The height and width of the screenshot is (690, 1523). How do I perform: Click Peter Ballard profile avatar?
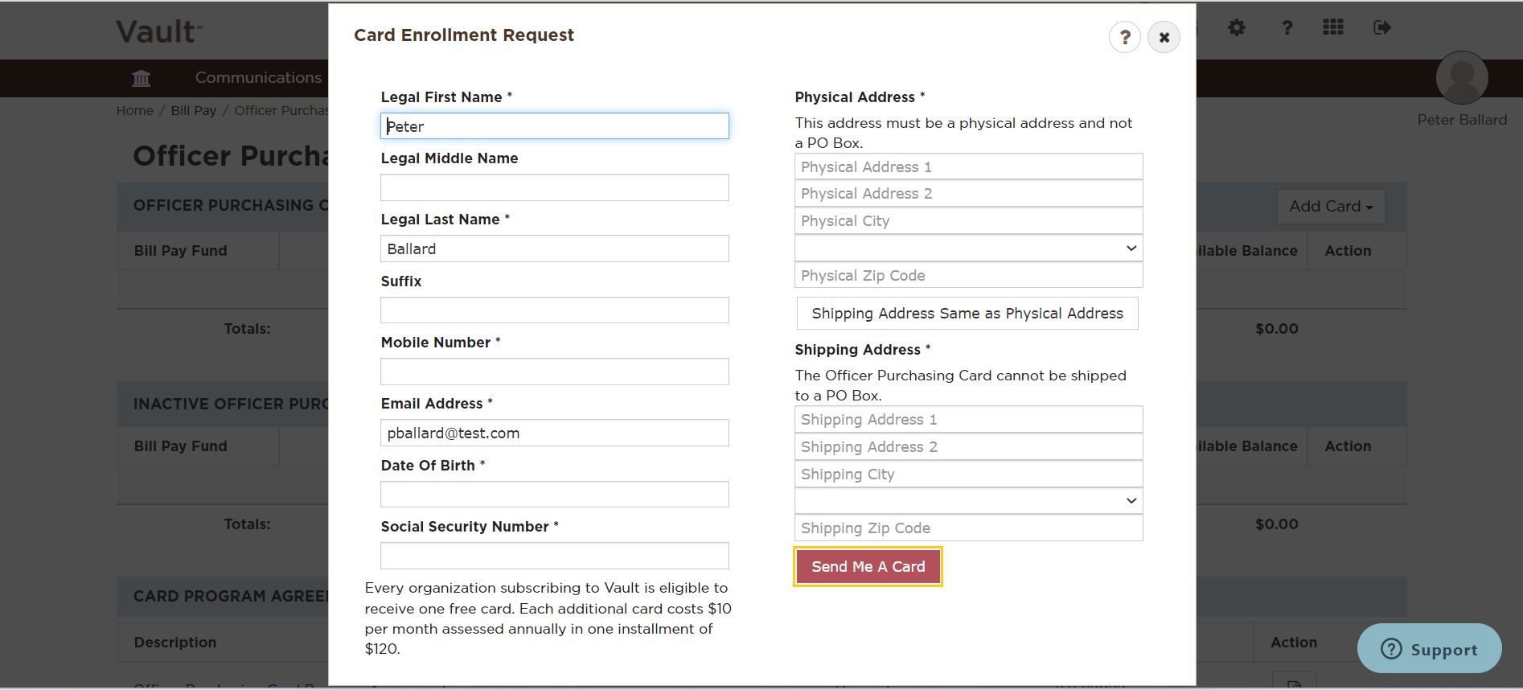pyautogui.click(x=1462, y=78)
